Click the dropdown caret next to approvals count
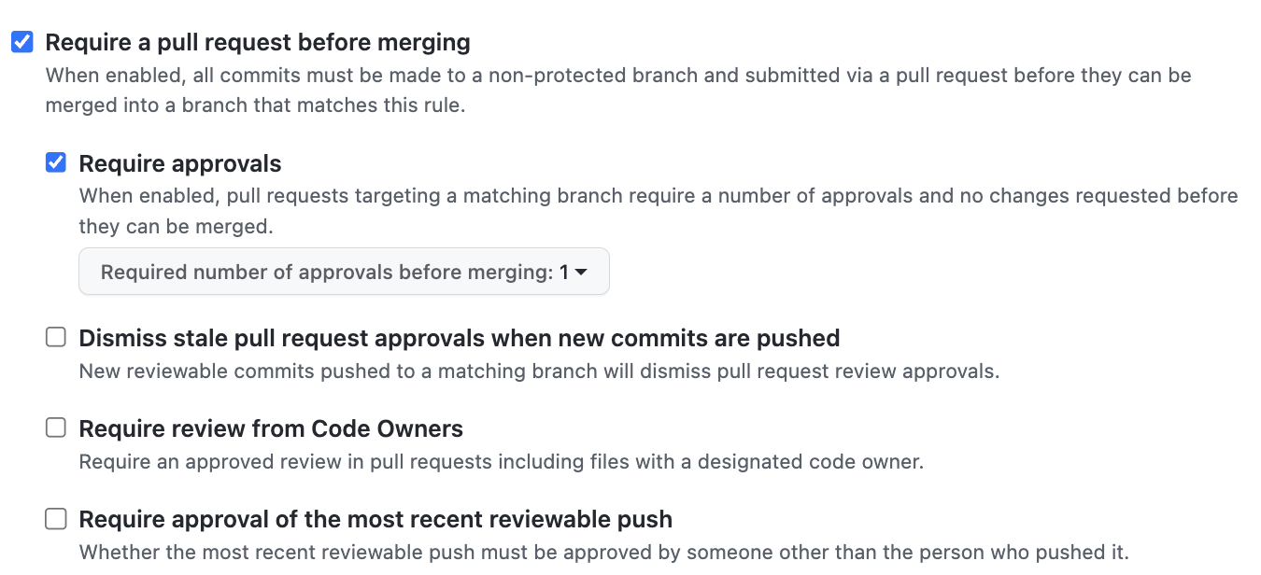 (x=581, y=272)
